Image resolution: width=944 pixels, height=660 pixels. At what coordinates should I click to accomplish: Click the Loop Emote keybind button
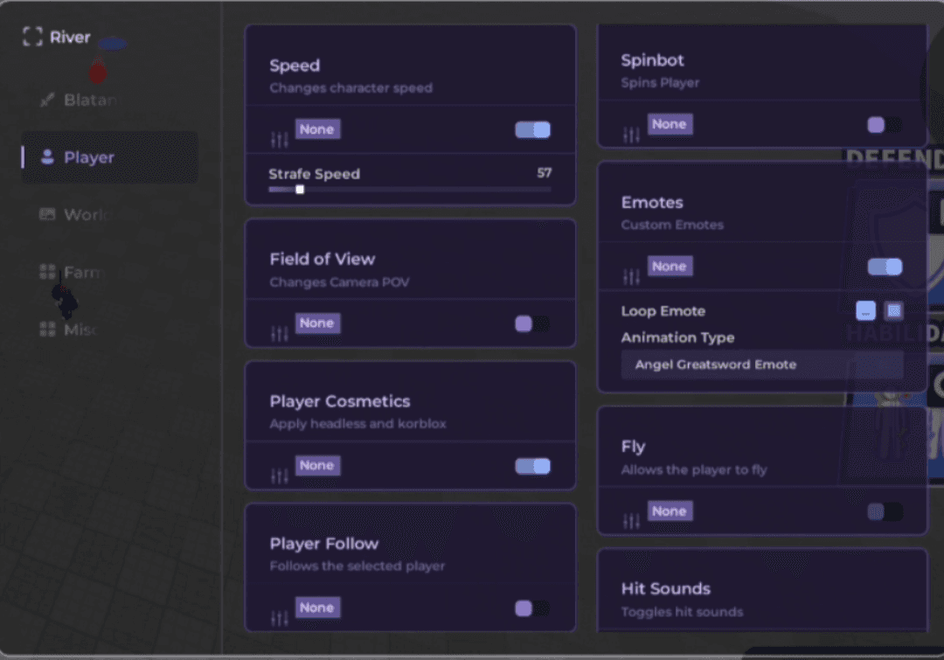tap(865, 311)
